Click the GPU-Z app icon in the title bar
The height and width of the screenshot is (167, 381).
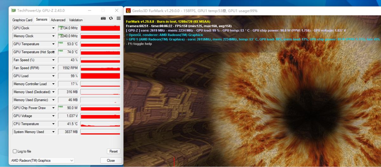[x=13, y=10]
